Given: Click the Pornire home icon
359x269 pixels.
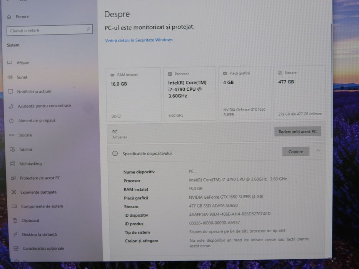Looking at the screenshot, I should (9, 17).
